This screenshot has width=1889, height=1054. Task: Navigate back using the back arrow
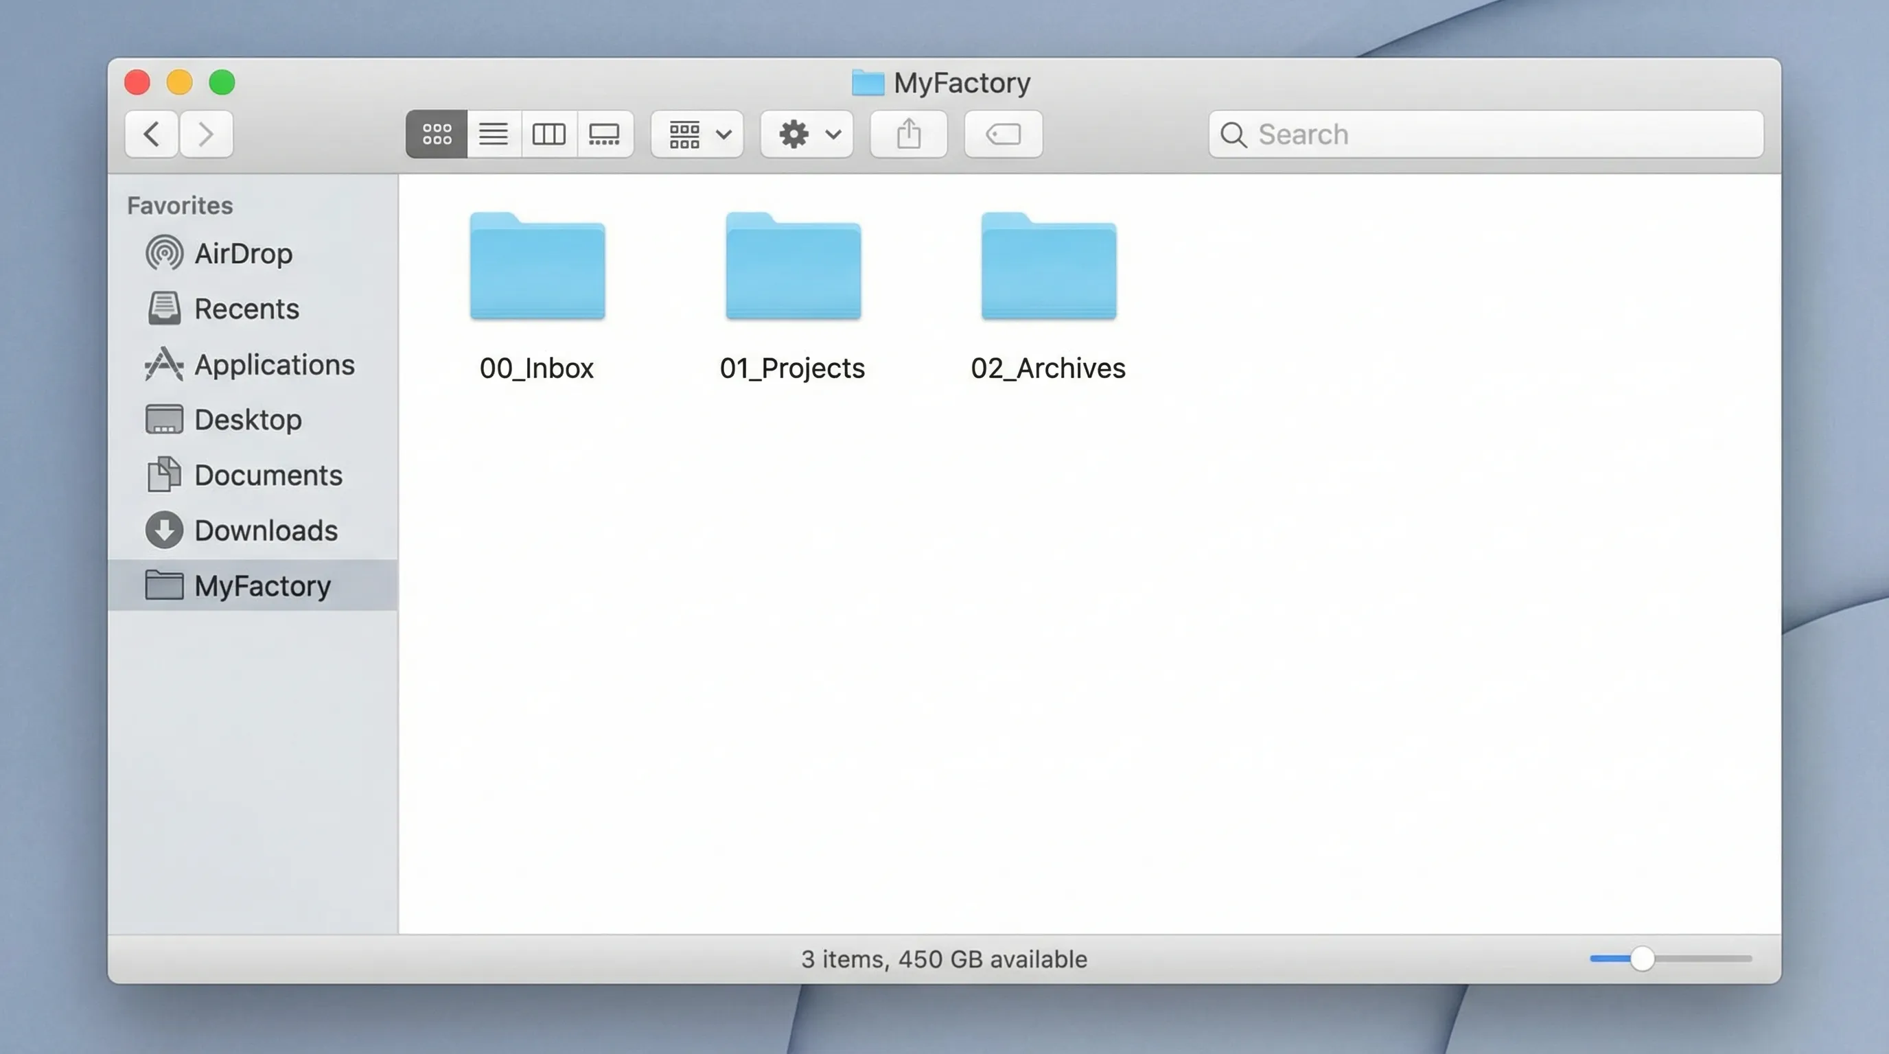pos(151,134)
